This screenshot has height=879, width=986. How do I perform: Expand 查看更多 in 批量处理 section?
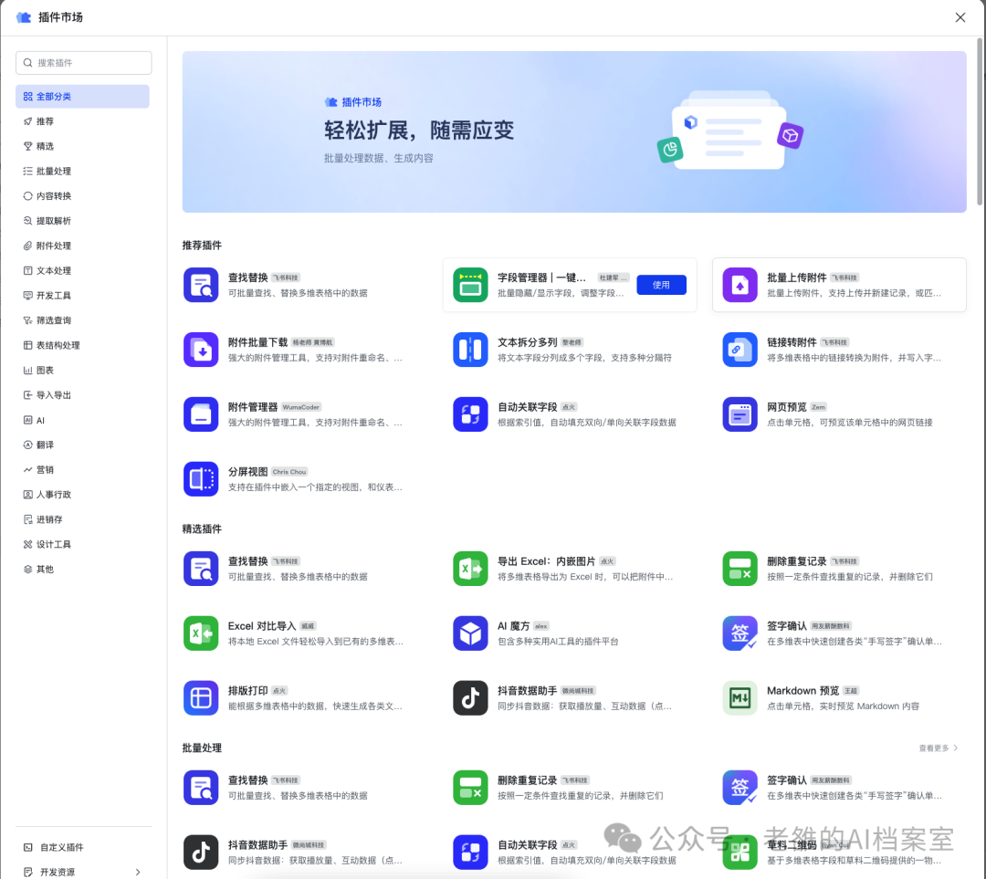pyautogui.click(x=939, y=748)
